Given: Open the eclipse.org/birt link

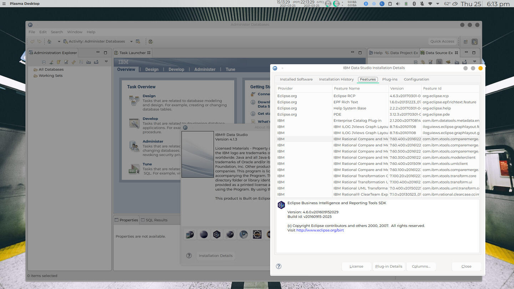Looking at the screenshot, I should [x=320, y=230].
